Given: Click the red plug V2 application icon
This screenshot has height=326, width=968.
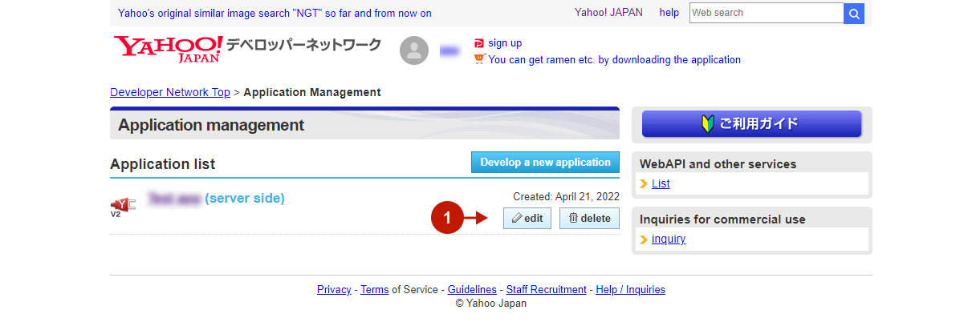Looking at the screenshot, I should [123, 207].
